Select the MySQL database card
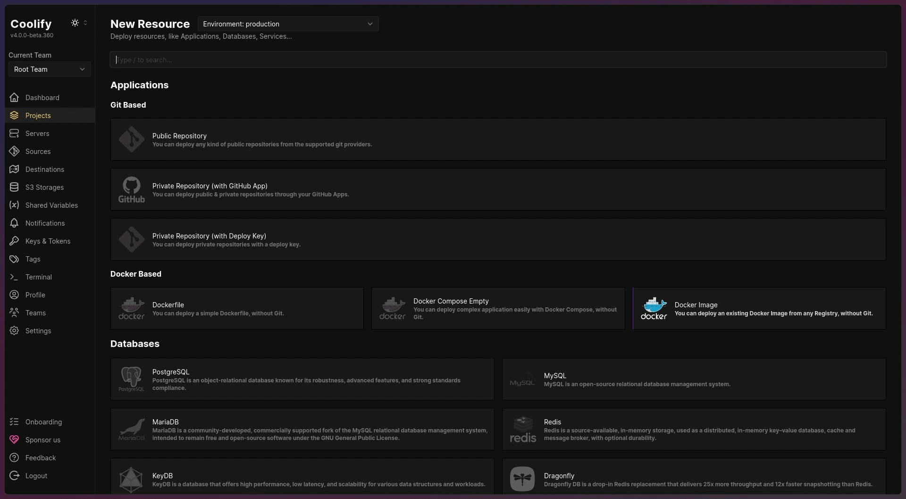The height and width of the screenshot is (499, 906). click(x=694, y=379)
